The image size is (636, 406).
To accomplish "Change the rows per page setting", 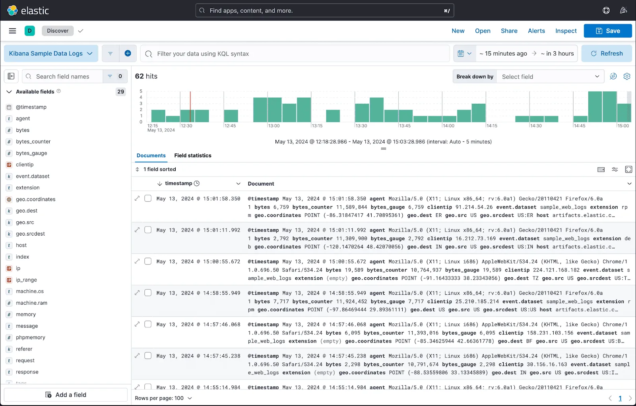I will tap(163, 398).
